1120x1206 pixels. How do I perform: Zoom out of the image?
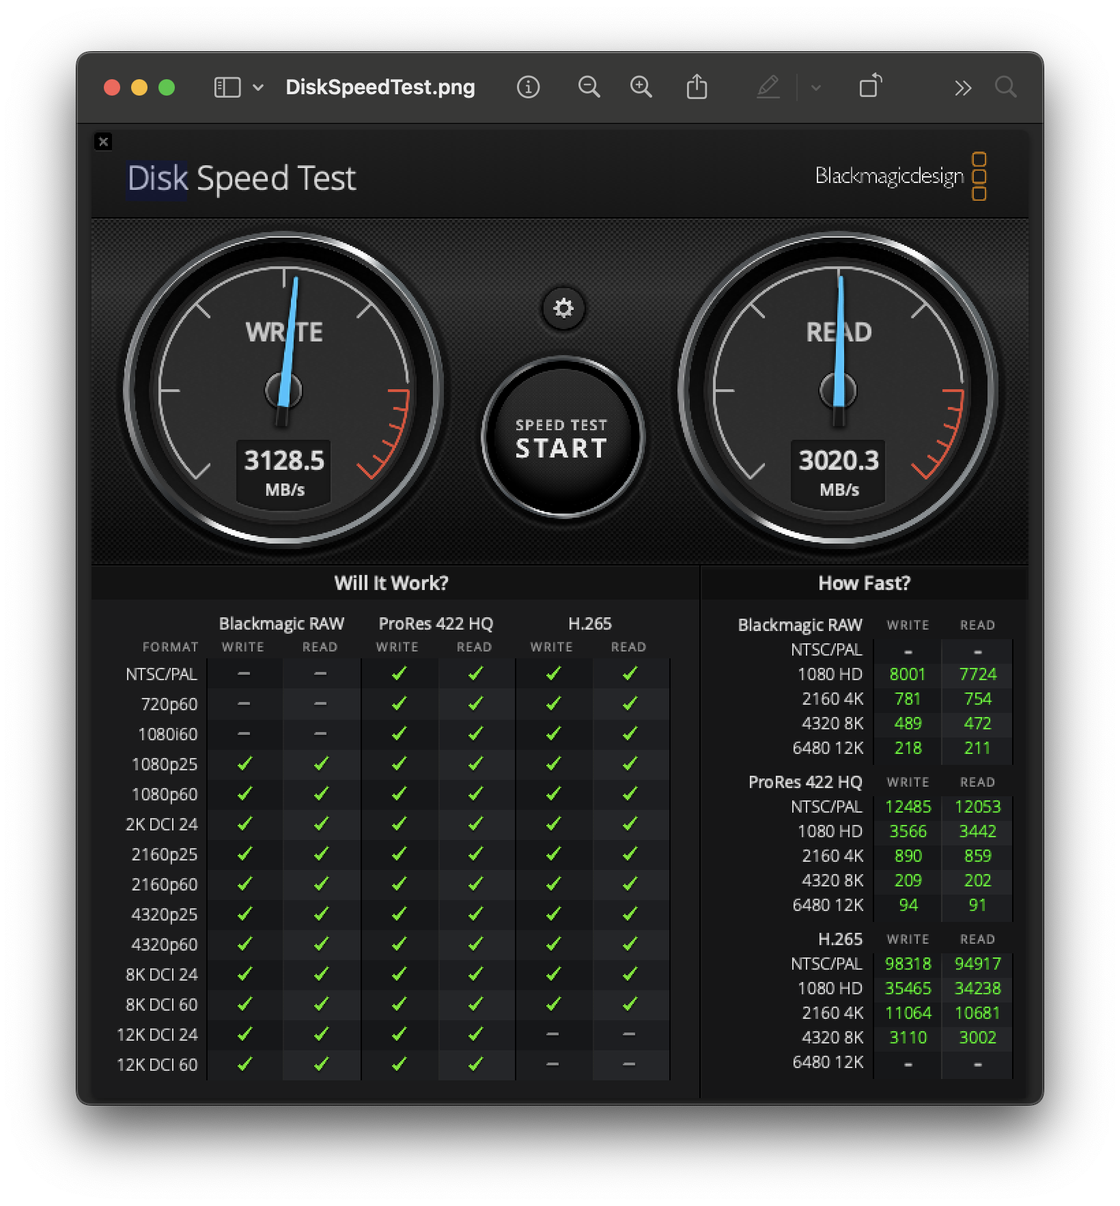tap(589, 87)
